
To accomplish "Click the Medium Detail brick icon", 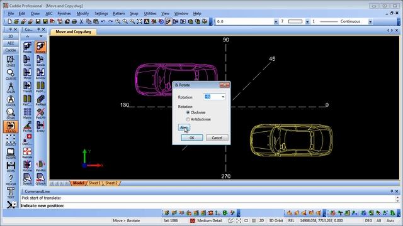I will click(x=193, y=220).
